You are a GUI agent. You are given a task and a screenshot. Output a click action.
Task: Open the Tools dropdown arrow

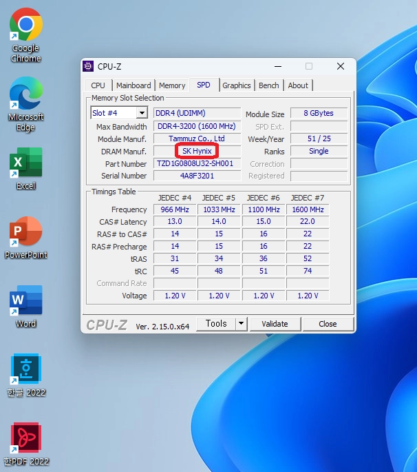(241, 324)
